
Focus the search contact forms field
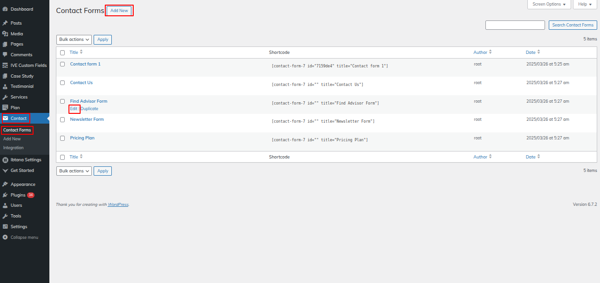(515, 25)
